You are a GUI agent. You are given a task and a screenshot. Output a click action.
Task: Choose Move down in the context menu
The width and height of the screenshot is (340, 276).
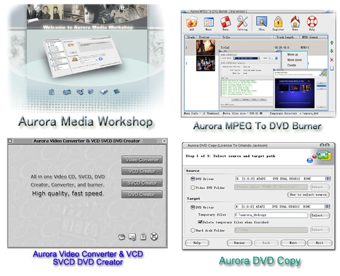[295, 60]
